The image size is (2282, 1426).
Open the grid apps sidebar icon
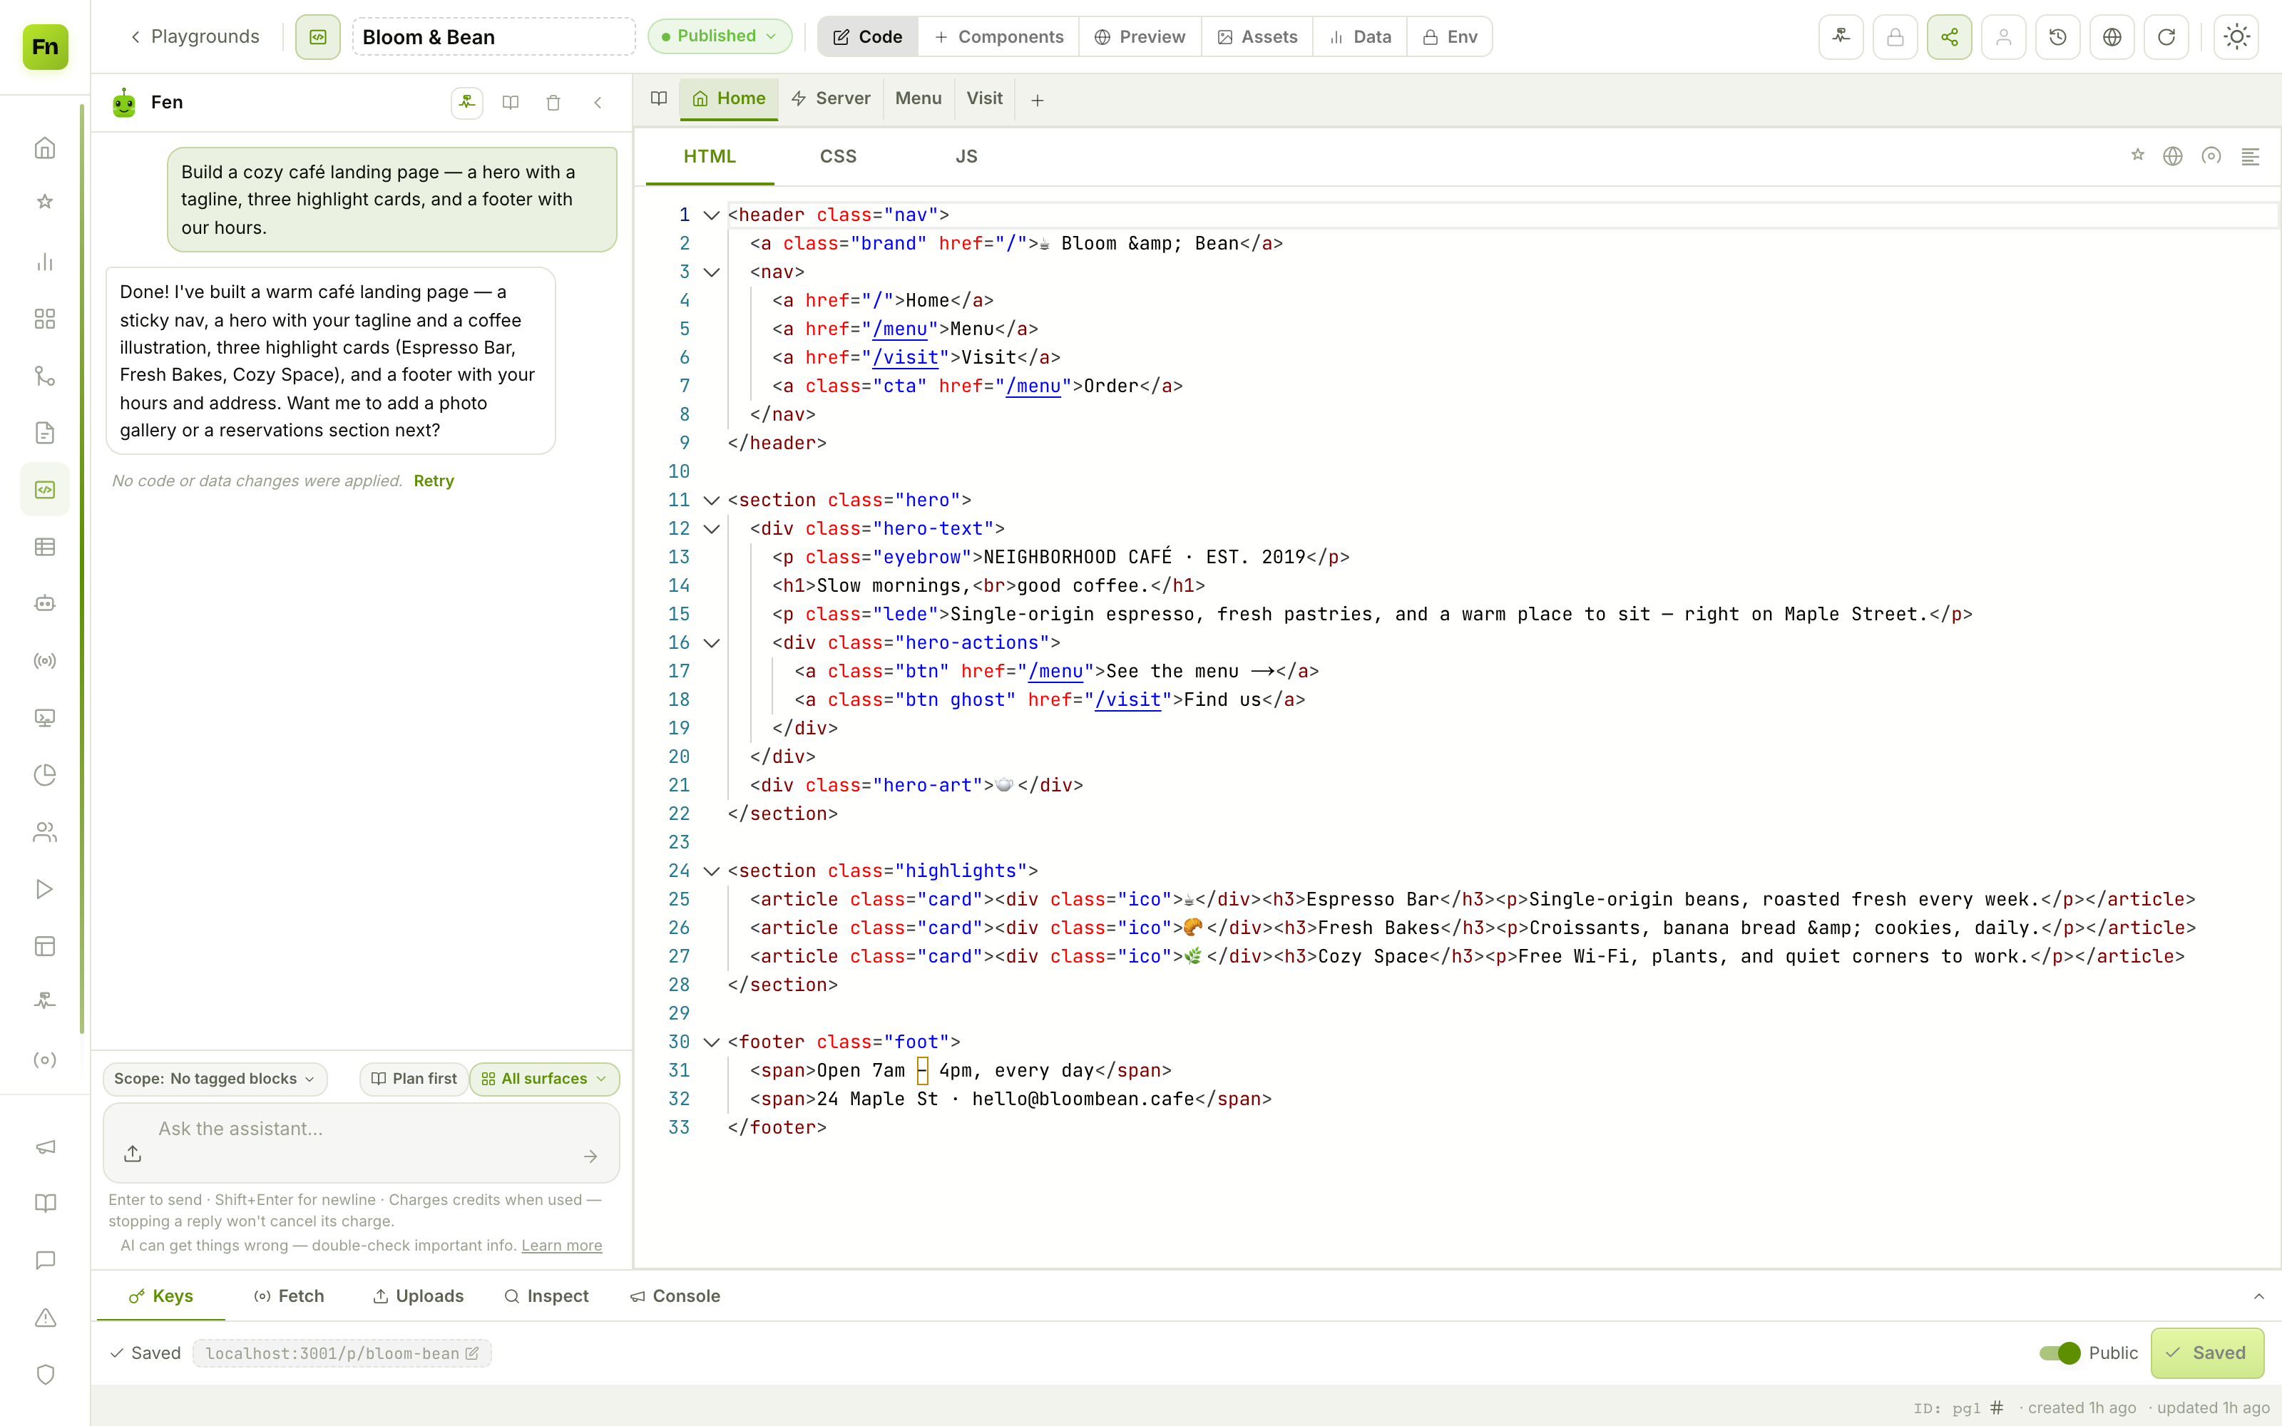tap(45, 319)
